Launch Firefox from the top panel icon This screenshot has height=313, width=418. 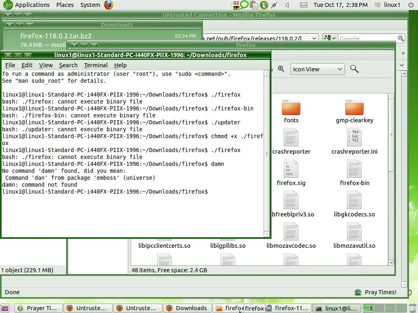(109, 5)
